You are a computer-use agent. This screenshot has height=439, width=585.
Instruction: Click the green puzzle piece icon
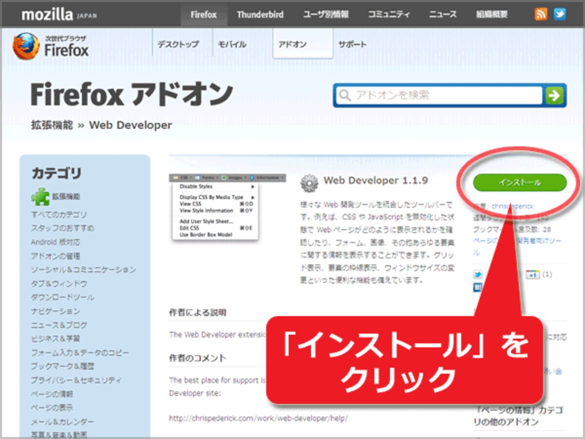pyautogui.click(x=40, y=197)
